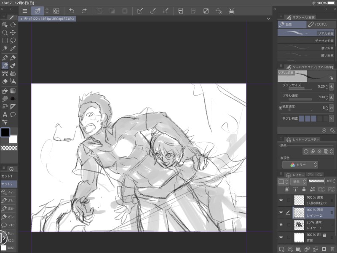Adjust the ブラシサイズ 5.25 stepper
Image resolution: width=337 pixels, height=253 pixels.
click(327, 87)
